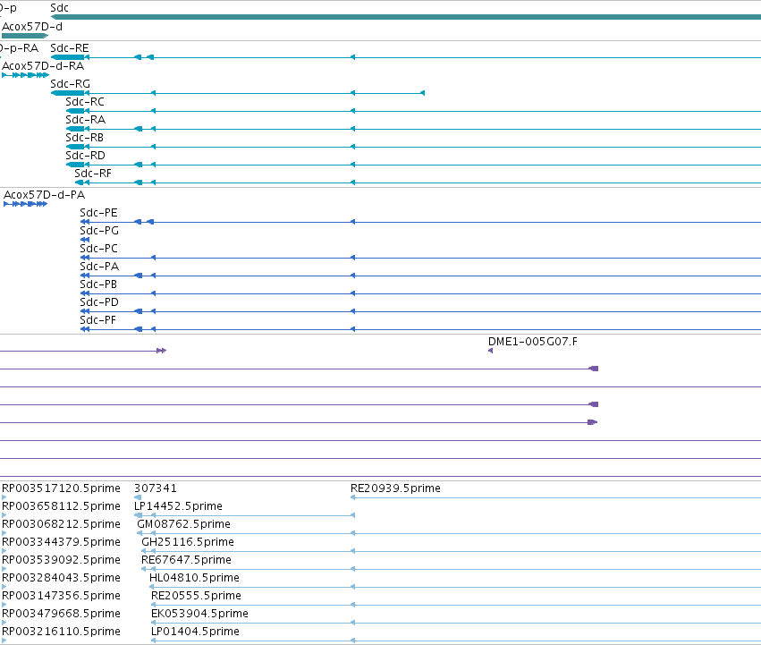The height and width of the screenshot is (645, 761).
Task: Click the Acox57D-d gene feature
Action: tap(25, 36)
